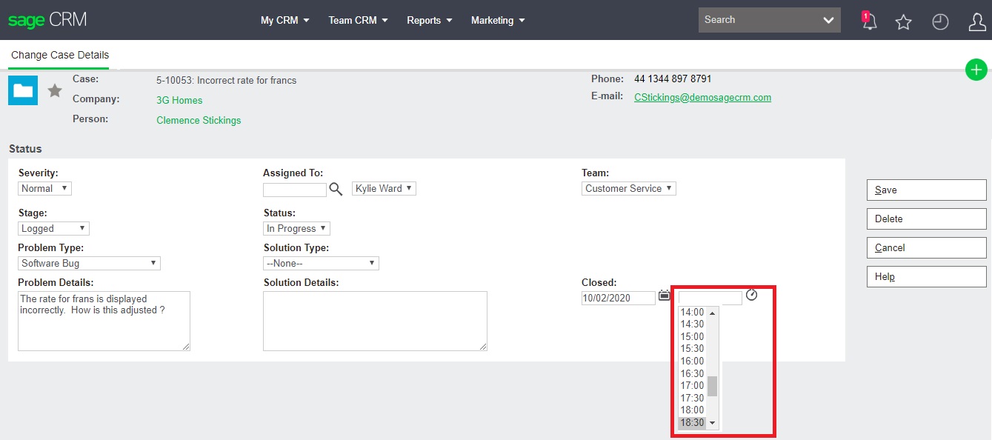Image resolution: width=992 pixels, height=440 pixels.
Task: Open the Severity dropdown
Action: (44, 188)
